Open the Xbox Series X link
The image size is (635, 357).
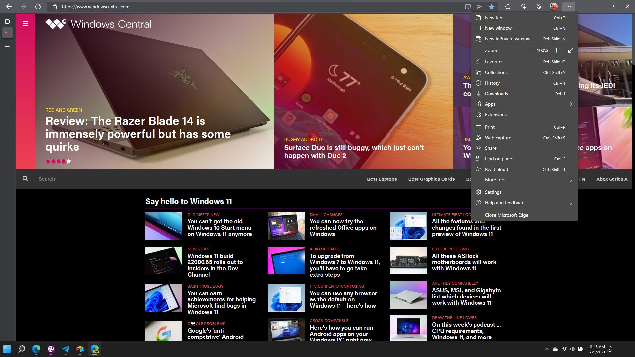click(612, 179)
